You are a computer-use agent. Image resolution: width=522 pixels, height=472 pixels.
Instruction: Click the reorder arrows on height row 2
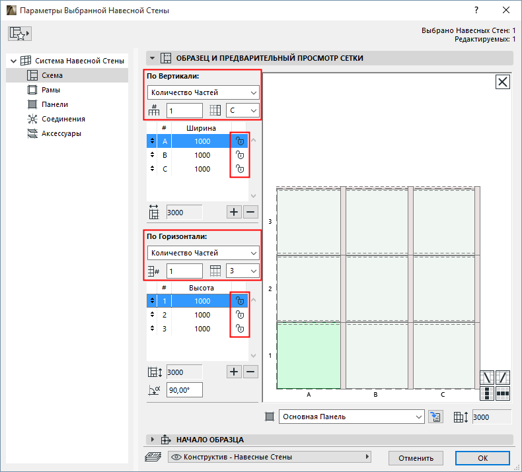pyautogui.click(x=152, y=315)
